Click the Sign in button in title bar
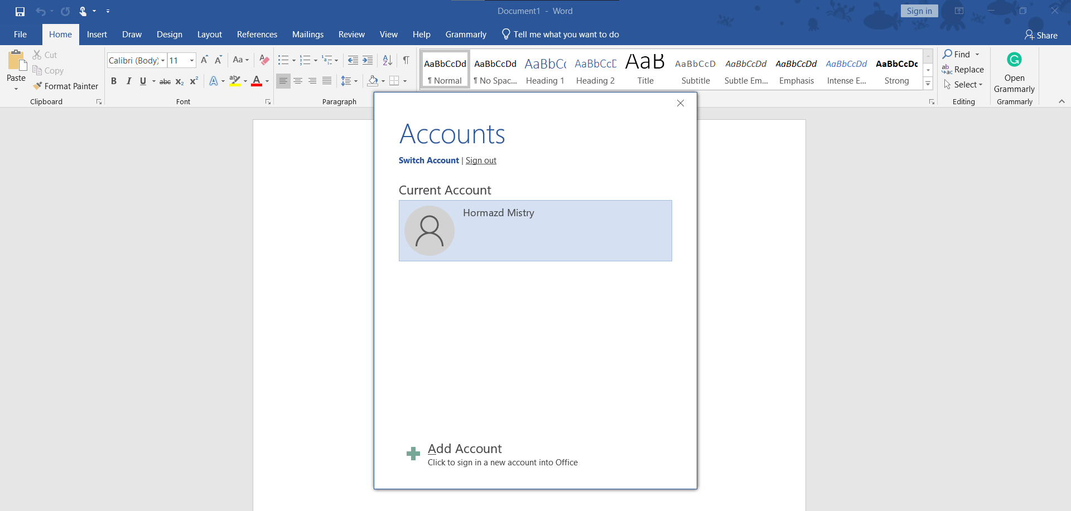1071x511 pixels. click(x=919, y=11)
